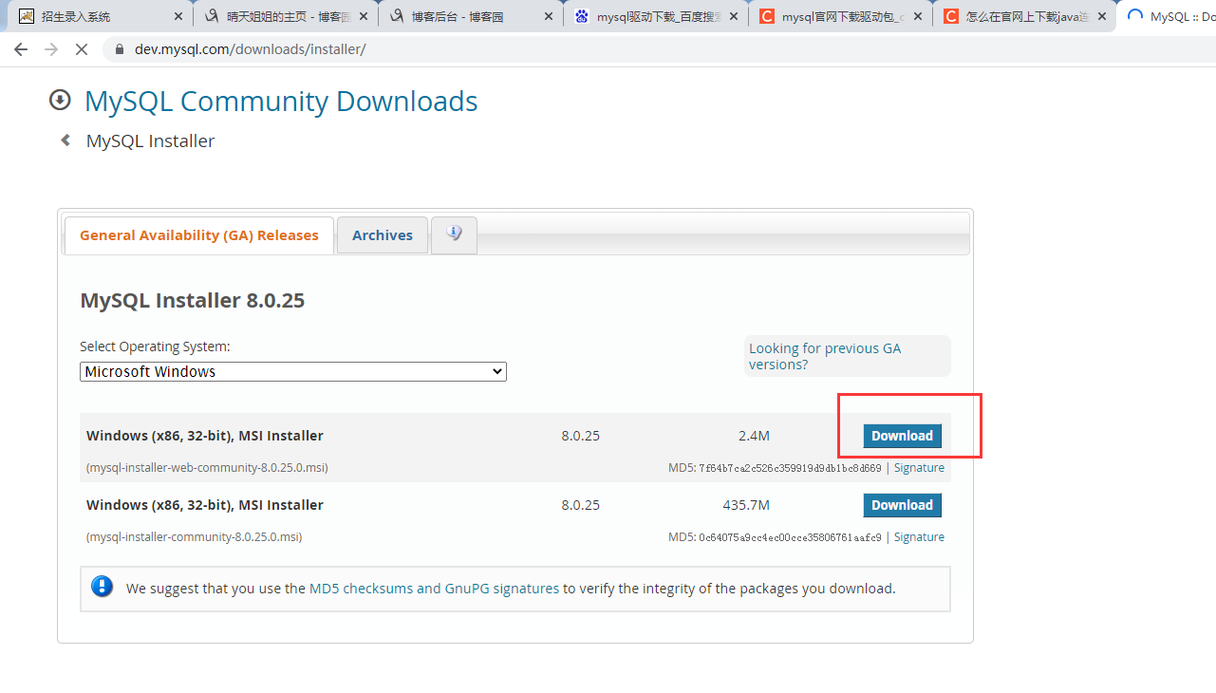Screen dimensions: 1216x693
Task: Download the 2.4M web installer
Action: click(902, 436)
